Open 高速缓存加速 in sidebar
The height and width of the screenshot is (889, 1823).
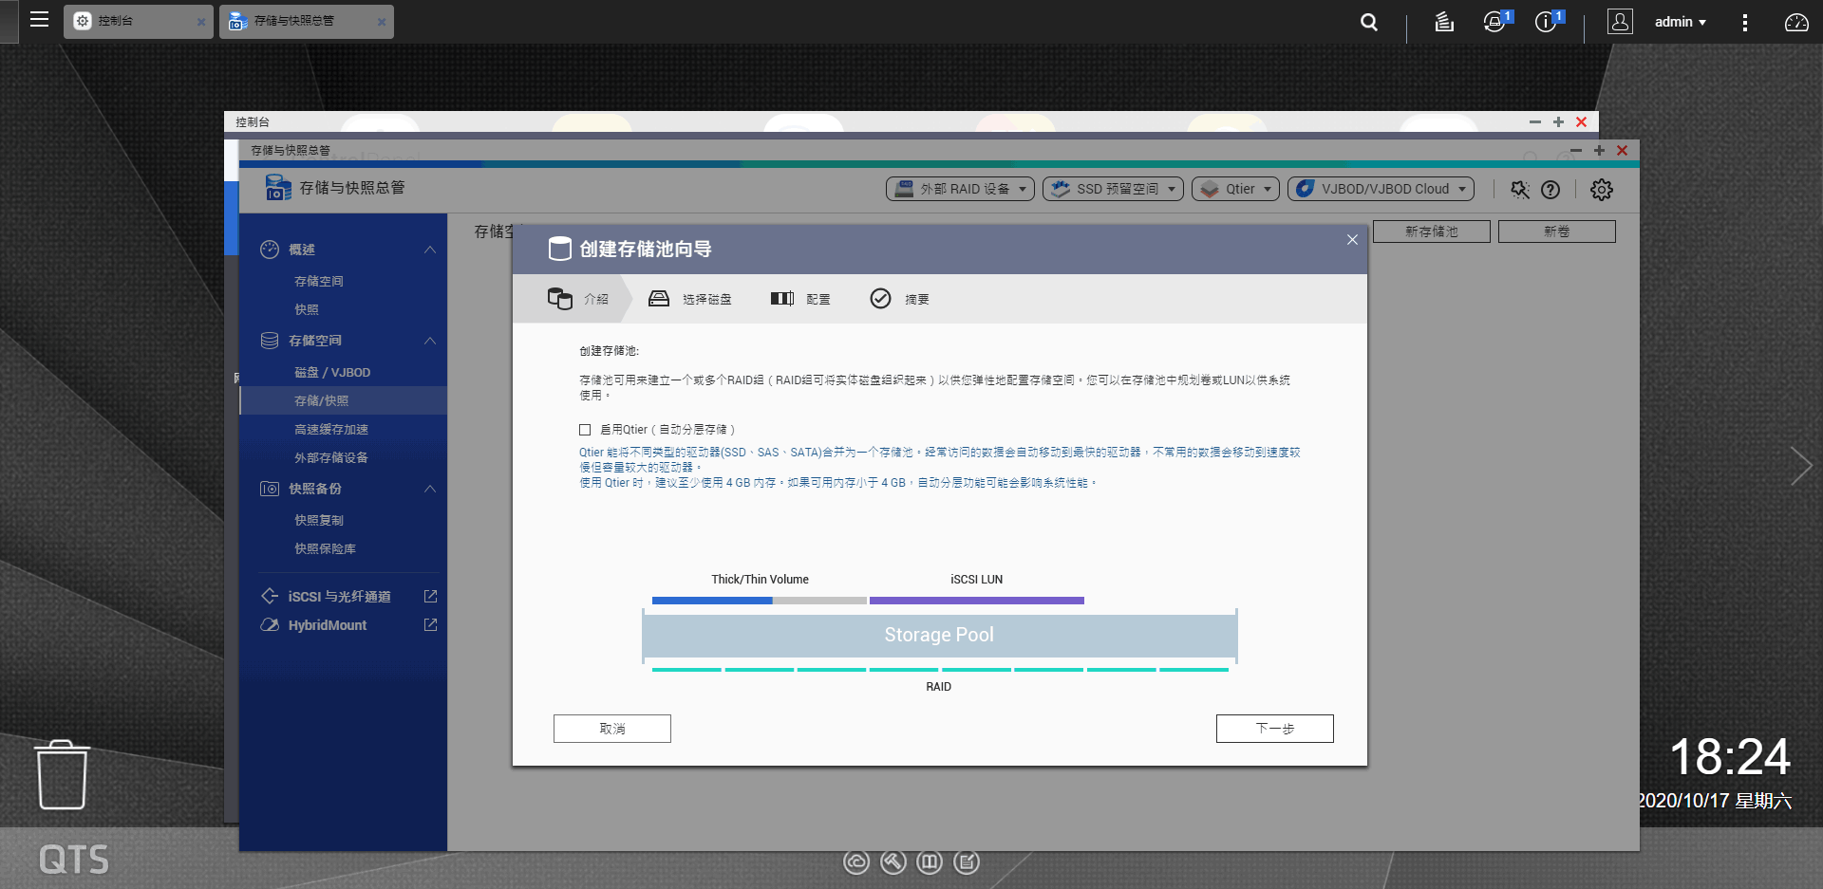331,429
